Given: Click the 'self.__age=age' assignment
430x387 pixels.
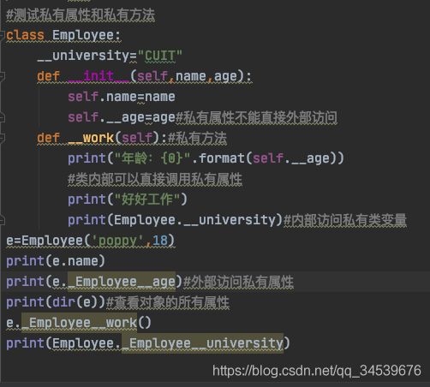Looking at the screenshot, I should click(122, 117).
